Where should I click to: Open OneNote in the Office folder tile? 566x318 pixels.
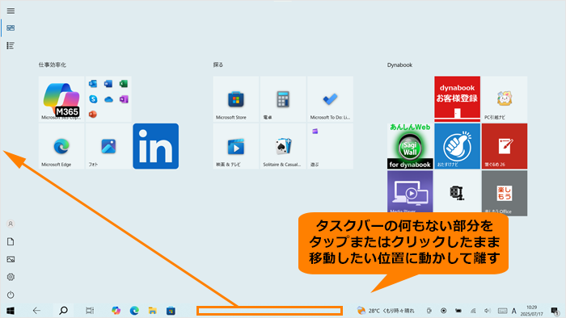click(x=124, y=99)
